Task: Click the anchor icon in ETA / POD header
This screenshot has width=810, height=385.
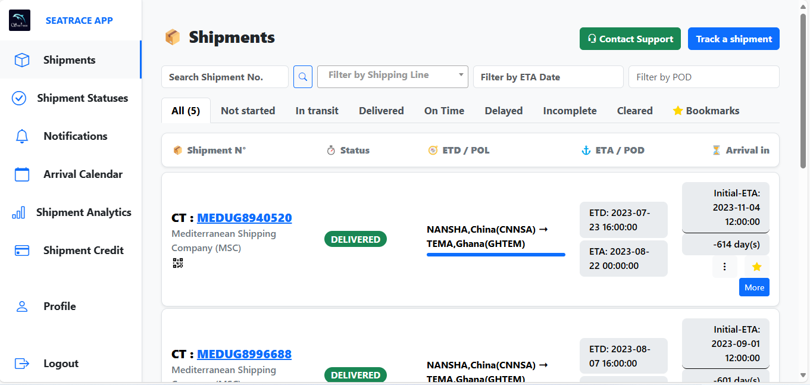Action: click(x=586, y=151)
